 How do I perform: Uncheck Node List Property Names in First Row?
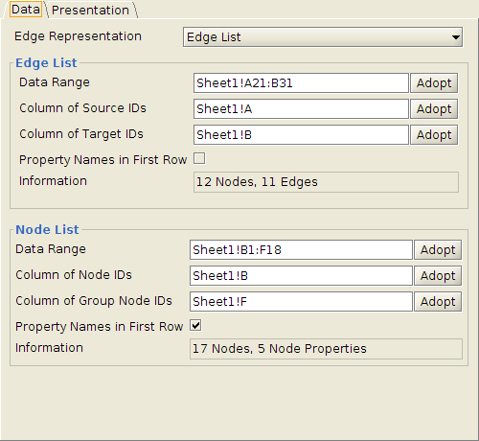tap(195, 325)
